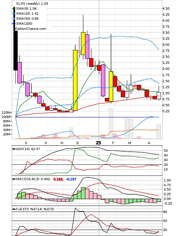Click the Full STO %K(14) %D(5) label
This screenshot has width=176, height=236.
click(35, 209)
